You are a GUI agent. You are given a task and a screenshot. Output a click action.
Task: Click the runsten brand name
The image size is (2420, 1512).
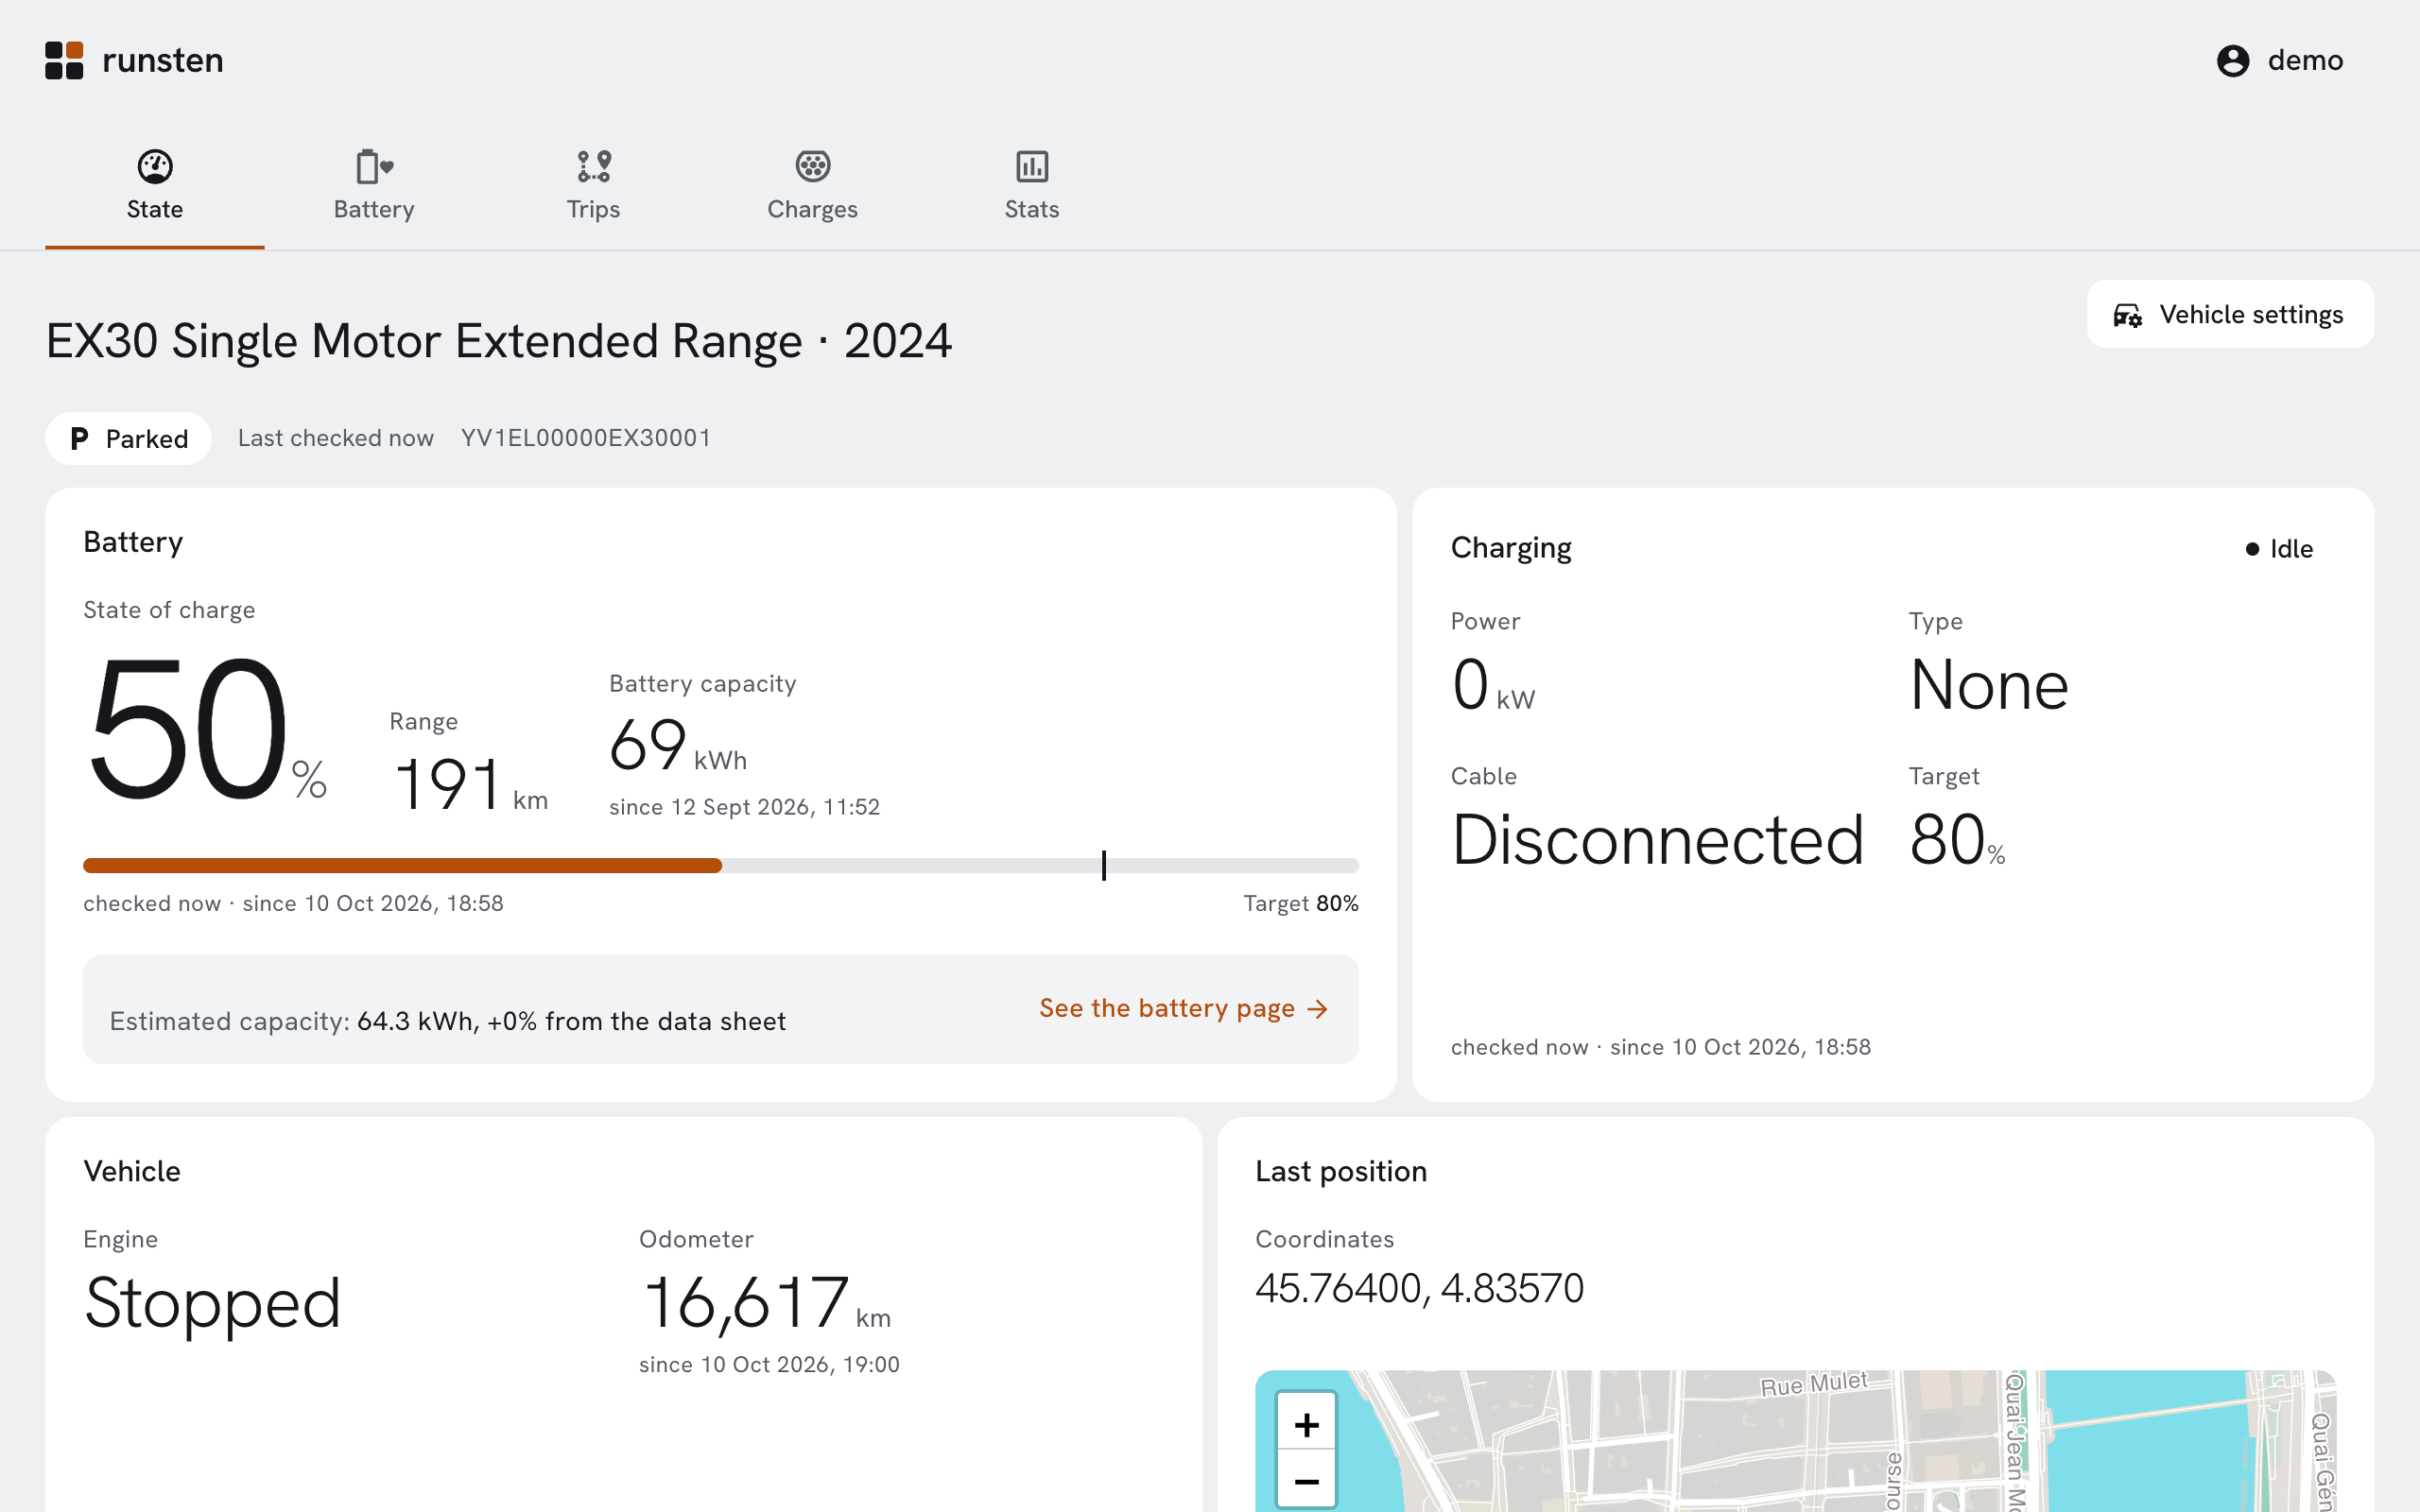163,60
